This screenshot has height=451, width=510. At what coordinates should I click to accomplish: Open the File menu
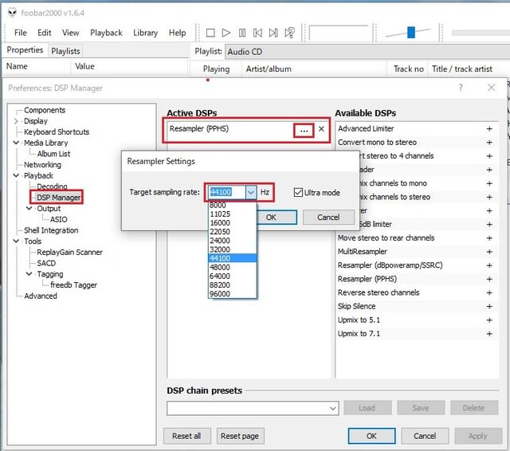coord(21,33)
